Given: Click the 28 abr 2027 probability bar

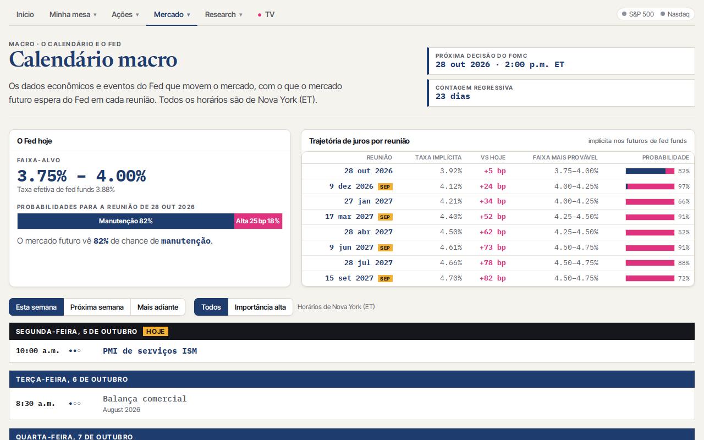Looking at the screenshot, I should pyautogui.click(x=650, y=233).
